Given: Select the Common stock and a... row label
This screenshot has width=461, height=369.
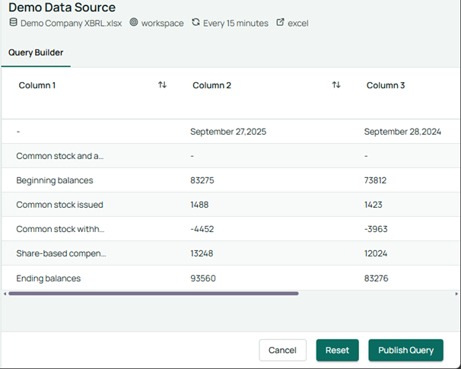Looking at the screenshot, I should [x=60, y=156].
